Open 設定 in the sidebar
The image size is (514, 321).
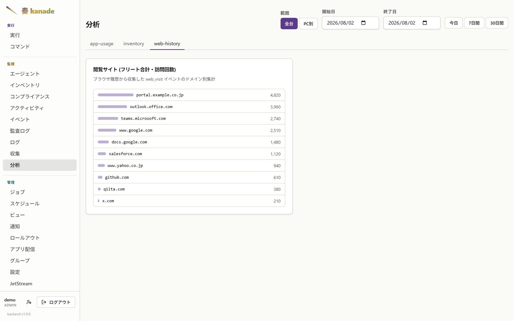[40, 272]
